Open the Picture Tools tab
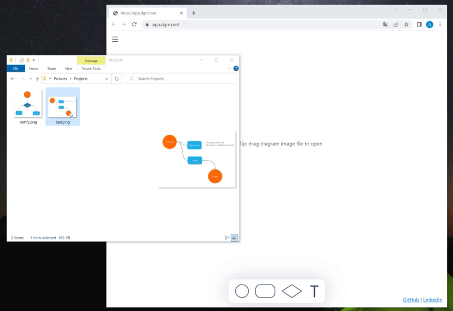This screenshot has height=311, width=453. click(x=91, y=68)
